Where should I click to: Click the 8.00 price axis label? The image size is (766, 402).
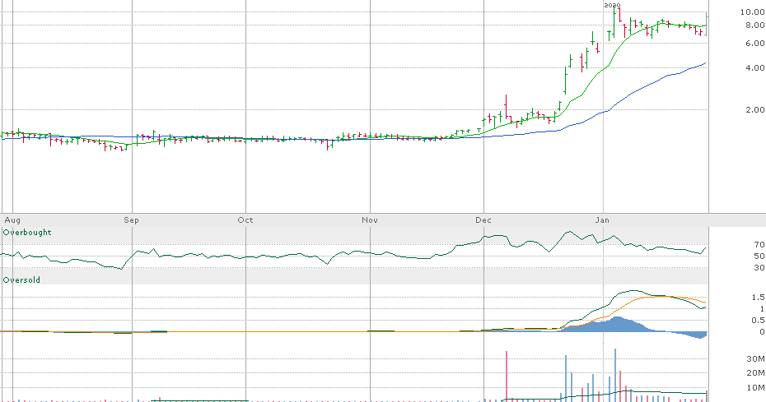[x=755, y=25]
